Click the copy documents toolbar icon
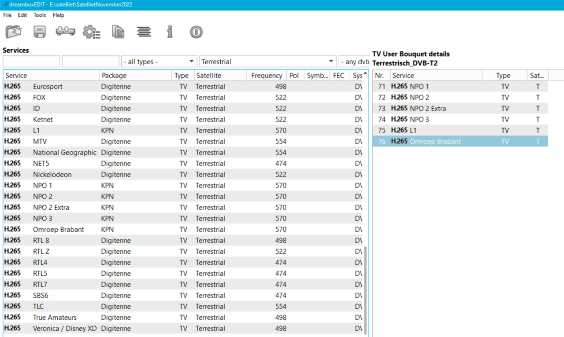This screenshot has height=337, width=564. coord(118,32)
